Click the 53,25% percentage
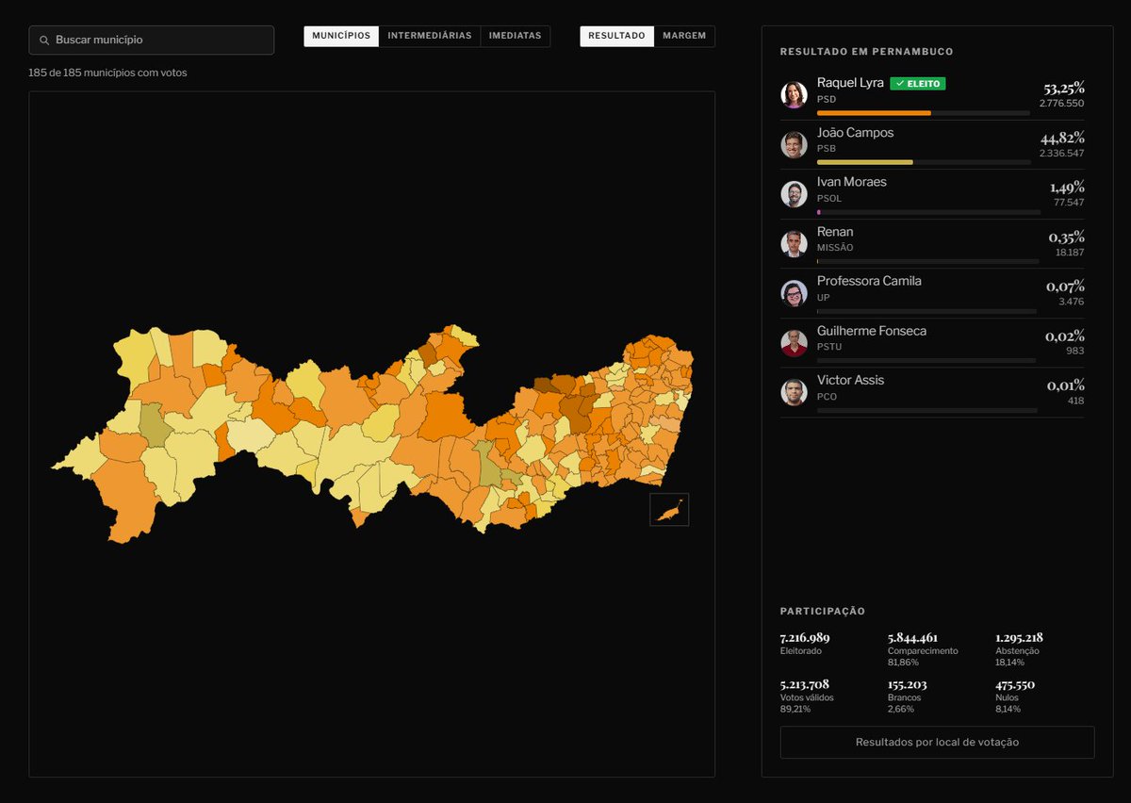Viewport: 1131px width, 803px height. 1064,88
